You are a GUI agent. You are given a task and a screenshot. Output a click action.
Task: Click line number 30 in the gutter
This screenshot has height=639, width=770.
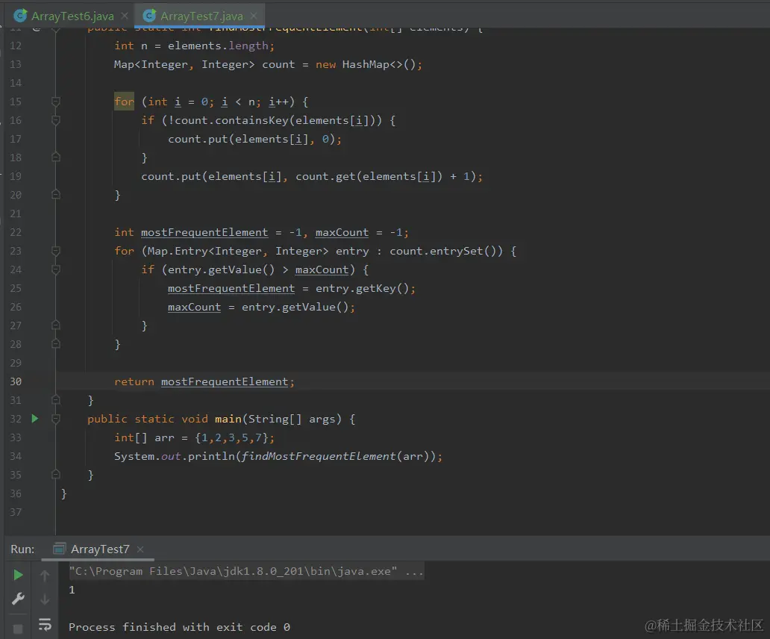click(x=16, y=381)
